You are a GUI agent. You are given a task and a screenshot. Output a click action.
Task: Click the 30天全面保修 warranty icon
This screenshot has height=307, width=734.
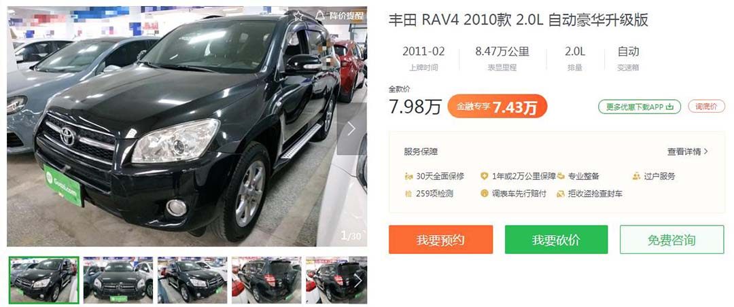tap(408, 177)
